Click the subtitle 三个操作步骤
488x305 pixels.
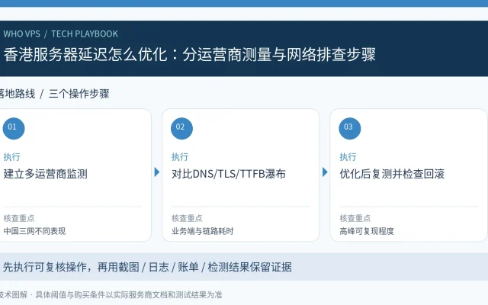coord(79,94)
